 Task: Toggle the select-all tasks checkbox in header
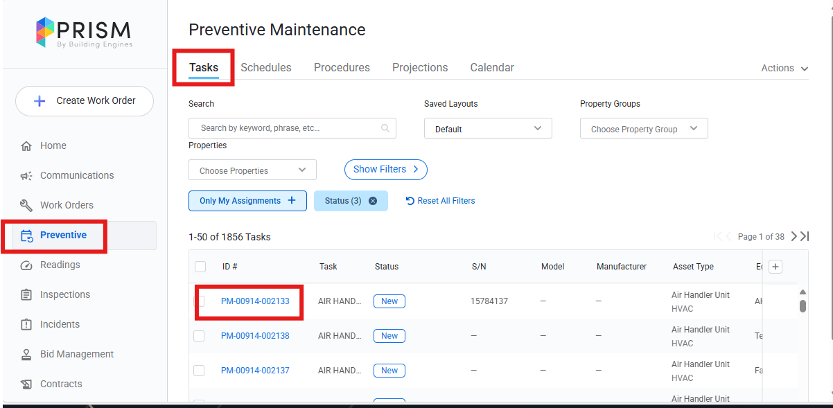pos(200,267)
